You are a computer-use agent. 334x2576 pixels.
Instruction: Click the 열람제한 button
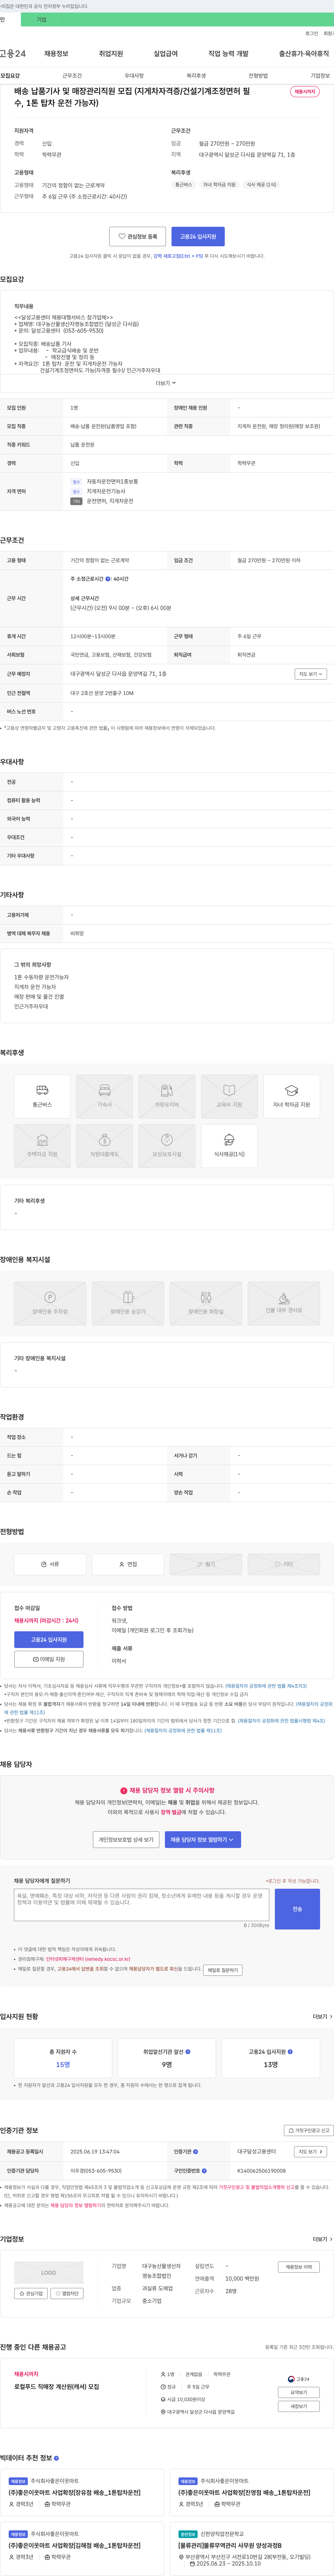(x=67, y=2294)
